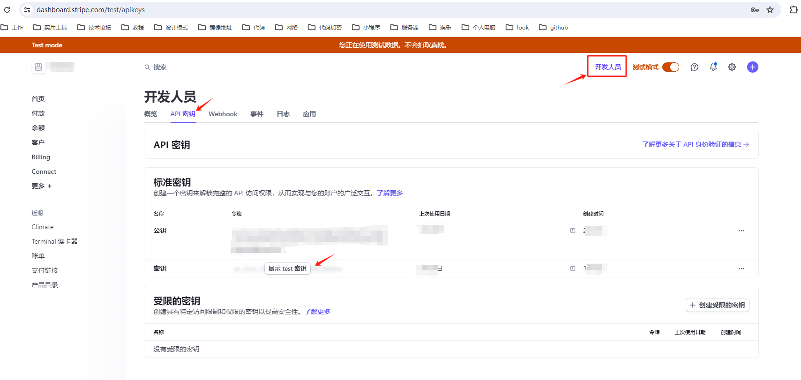Open 客户 in sidebar
Image resolution: width=801 pixels, height=380 pixels.
click(x=38, y=142)
